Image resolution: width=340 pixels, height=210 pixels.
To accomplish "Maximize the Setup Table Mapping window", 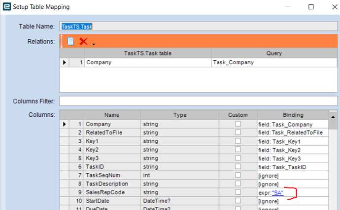I will coord(311,7).
